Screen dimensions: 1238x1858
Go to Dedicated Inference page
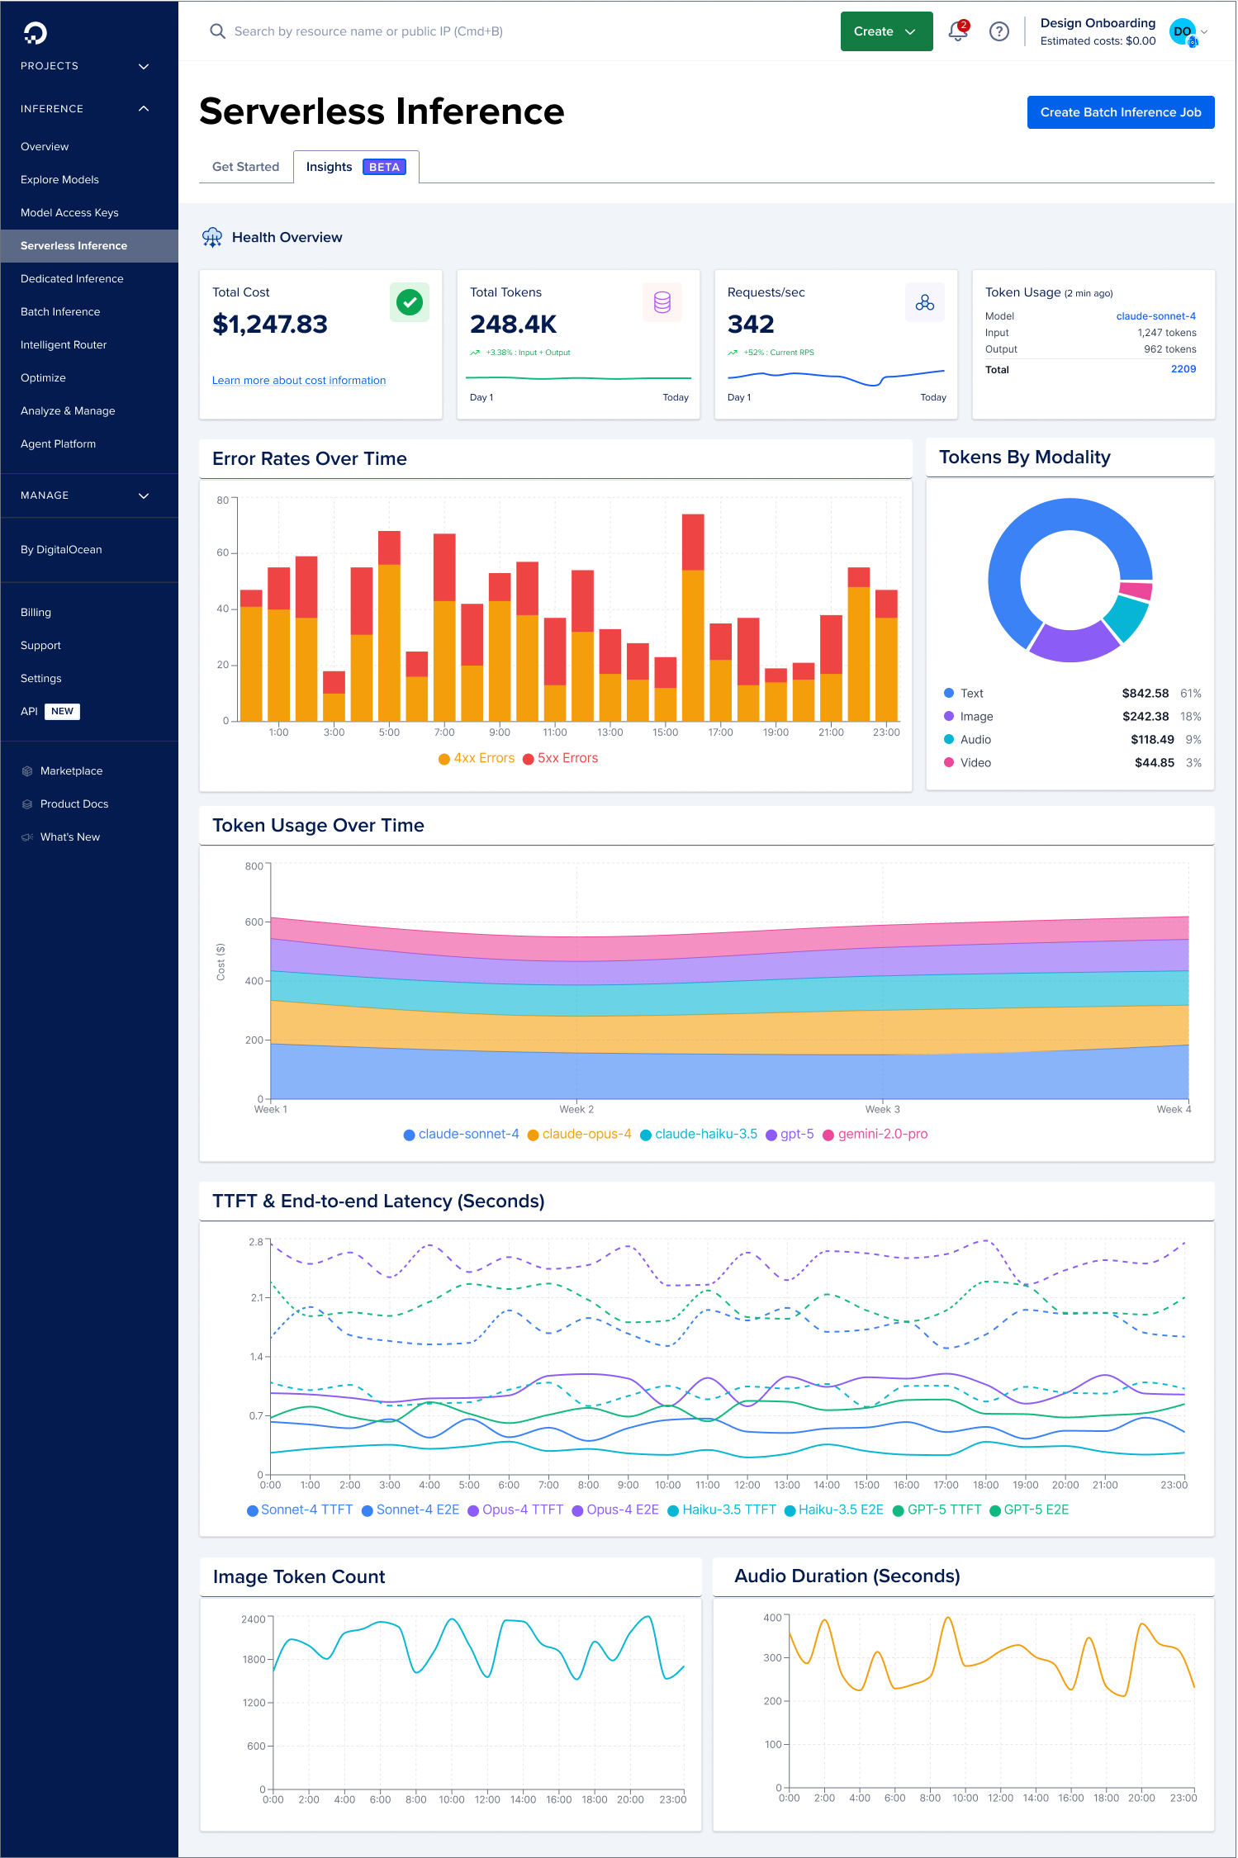(x=72, y=279)
